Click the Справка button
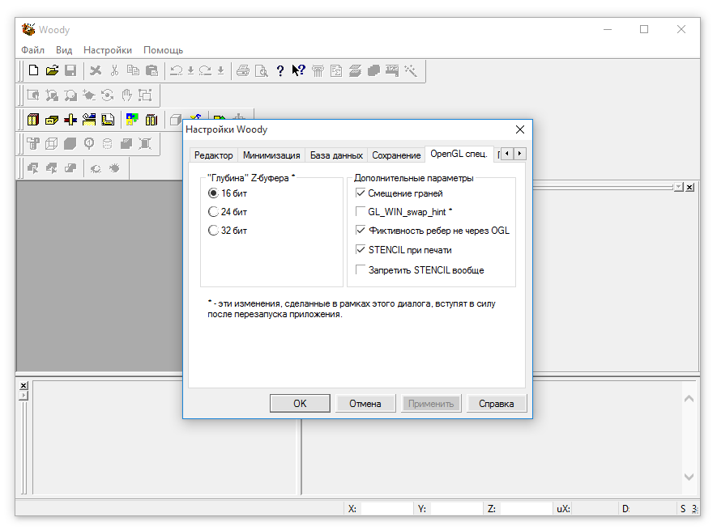 [x=497, y=404]
